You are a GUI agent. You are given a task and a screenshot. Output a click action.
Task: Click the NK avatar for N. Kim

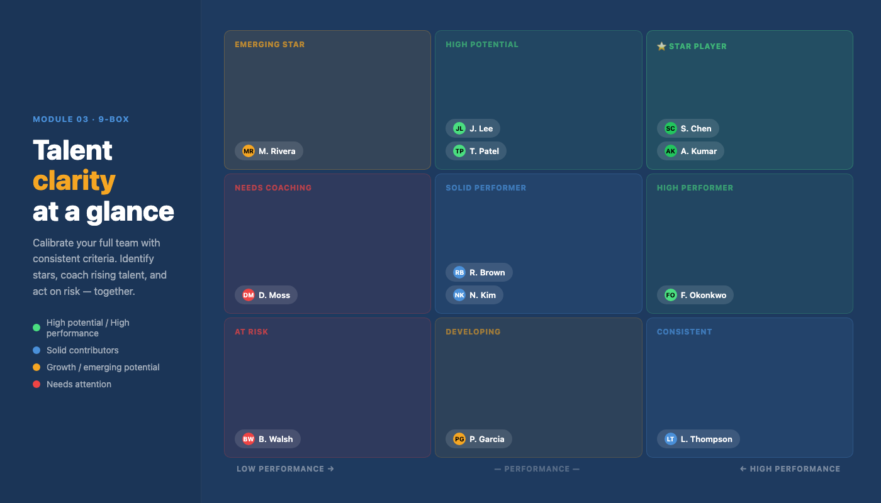[x=459, y=295]
